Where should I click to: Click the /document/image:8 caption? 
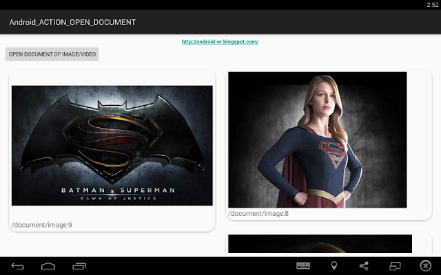[x=258, y=214]
